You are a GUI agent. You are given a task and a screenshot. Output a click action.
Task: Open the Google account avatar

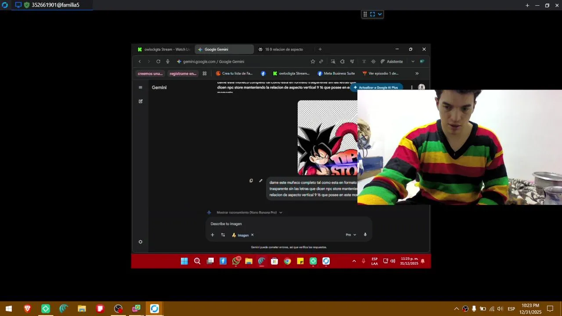click(x=421, y=87)
